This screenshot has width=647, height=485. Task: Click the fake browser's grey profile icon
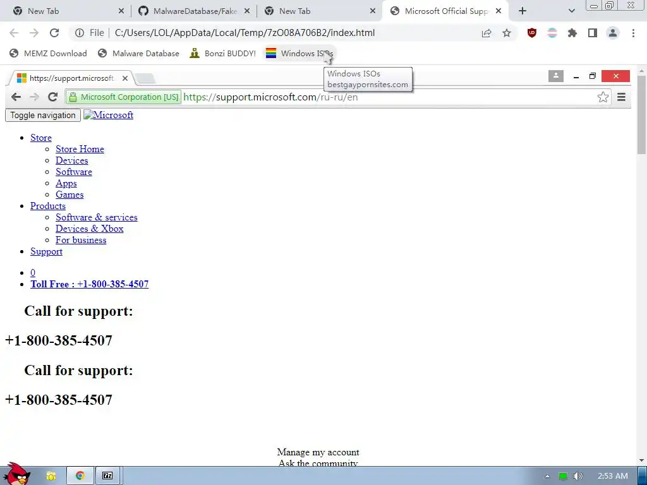[556, 76]
